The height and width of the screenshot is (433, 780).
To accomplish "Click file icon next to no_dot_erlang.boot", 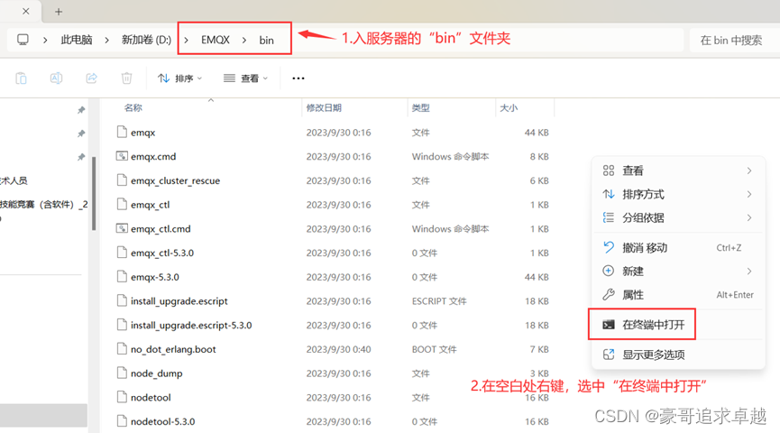I will point(122,348).
